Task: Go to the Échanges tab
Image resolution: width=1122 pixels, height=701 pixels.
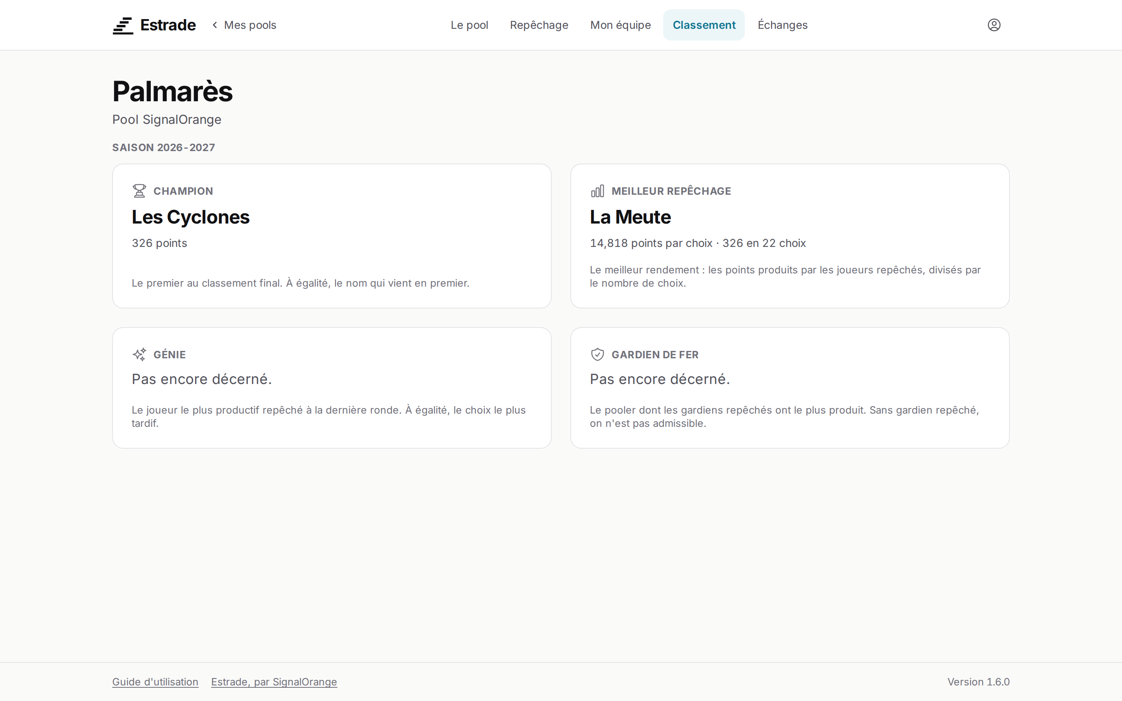Action: tap(783, 25)
